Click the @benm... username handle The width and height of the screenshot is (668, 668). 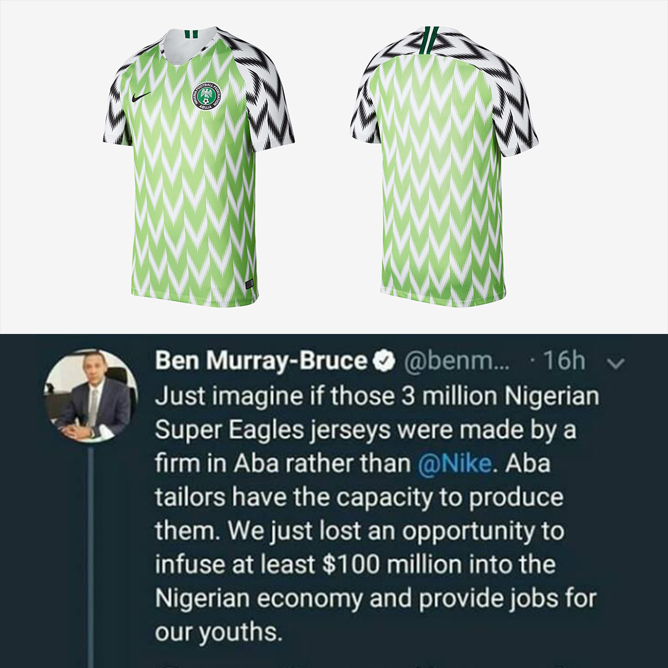click(x=456, y=361)
